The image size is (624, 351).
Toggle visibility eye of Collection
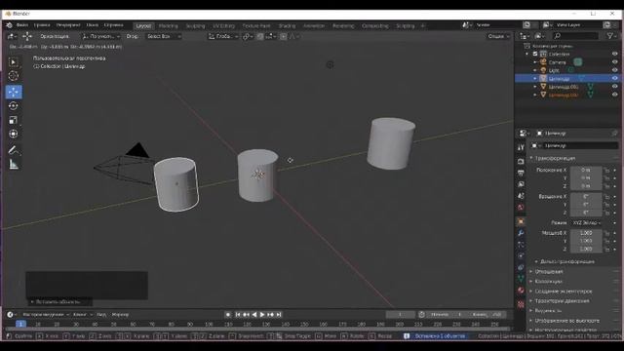point(614,54)
